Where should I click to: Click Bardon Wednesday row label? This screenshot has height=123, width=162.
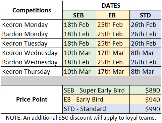pyautogui.click(x=32, y=62)
